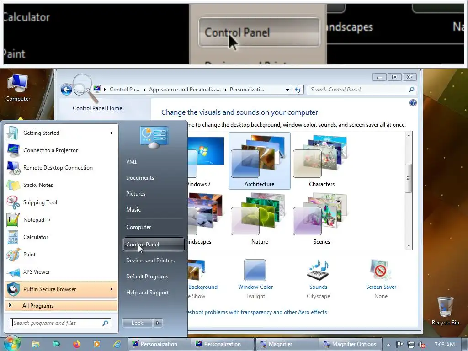Expand the Appearance and Personalization breadcrumb arrow
The width and height of the screenshot is (468, 351).
click(225, 90)
